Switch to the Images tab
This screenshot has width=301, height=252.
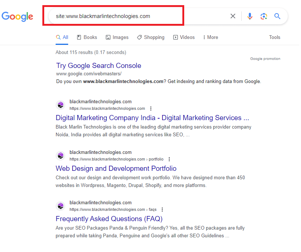(x=117, y=37)
